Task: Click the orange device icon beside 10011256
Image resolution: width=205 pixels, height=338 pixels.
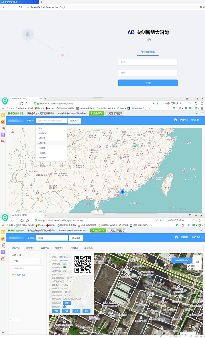Action: tap(13, 275)
